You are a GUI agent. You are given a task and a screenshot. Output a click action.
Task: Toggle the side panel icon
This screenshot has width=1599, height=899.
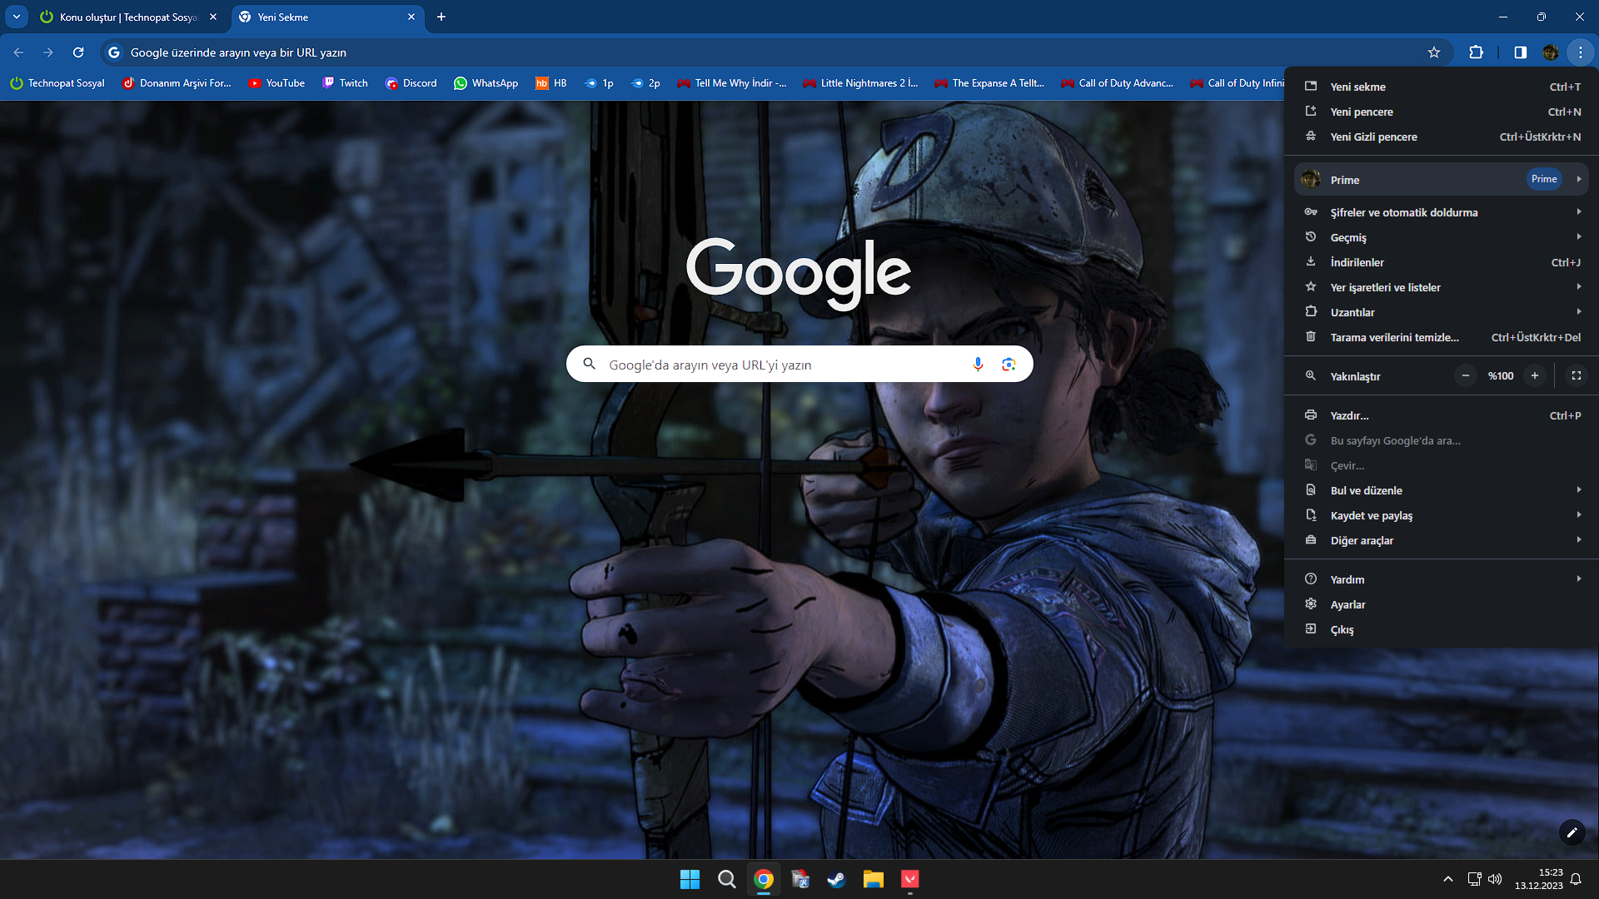point(1520,52)
